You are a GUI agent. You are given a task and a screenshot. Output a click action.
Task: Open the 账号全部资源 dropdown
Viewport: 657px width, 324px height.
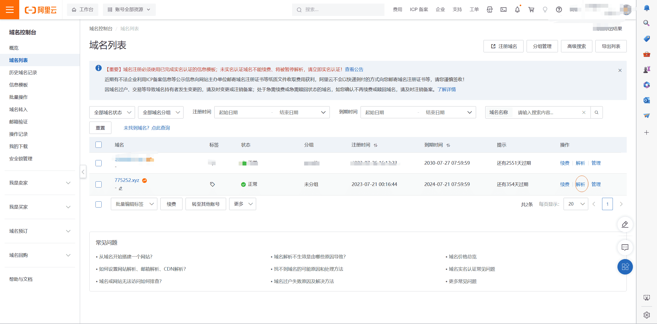[x=129, y=9]
